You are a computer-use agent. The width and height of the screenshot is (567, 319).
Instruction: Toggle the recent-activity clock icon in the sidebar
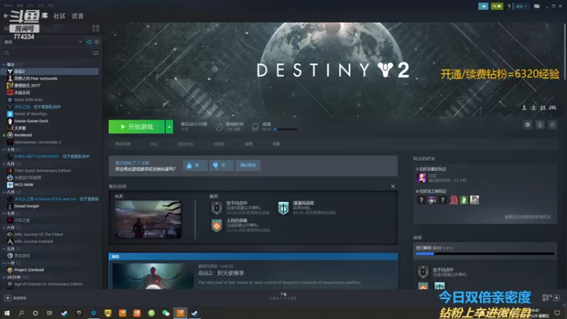point(89,42)
